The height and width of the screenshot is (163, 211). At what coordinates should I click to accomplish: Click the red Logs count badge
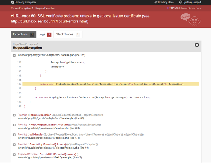pyautogui.click(x=49, y=35)
